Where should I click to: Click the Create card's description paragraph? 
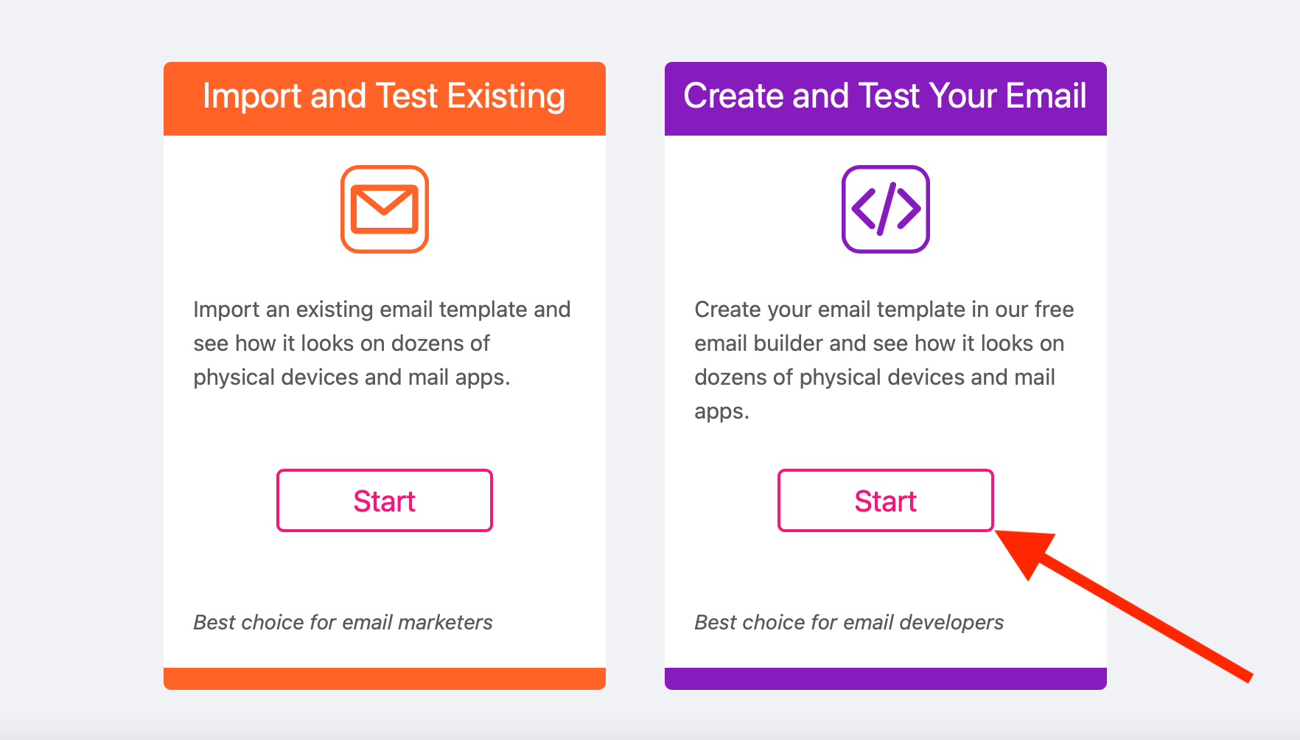pyautogui.click(x=884, y=360)
